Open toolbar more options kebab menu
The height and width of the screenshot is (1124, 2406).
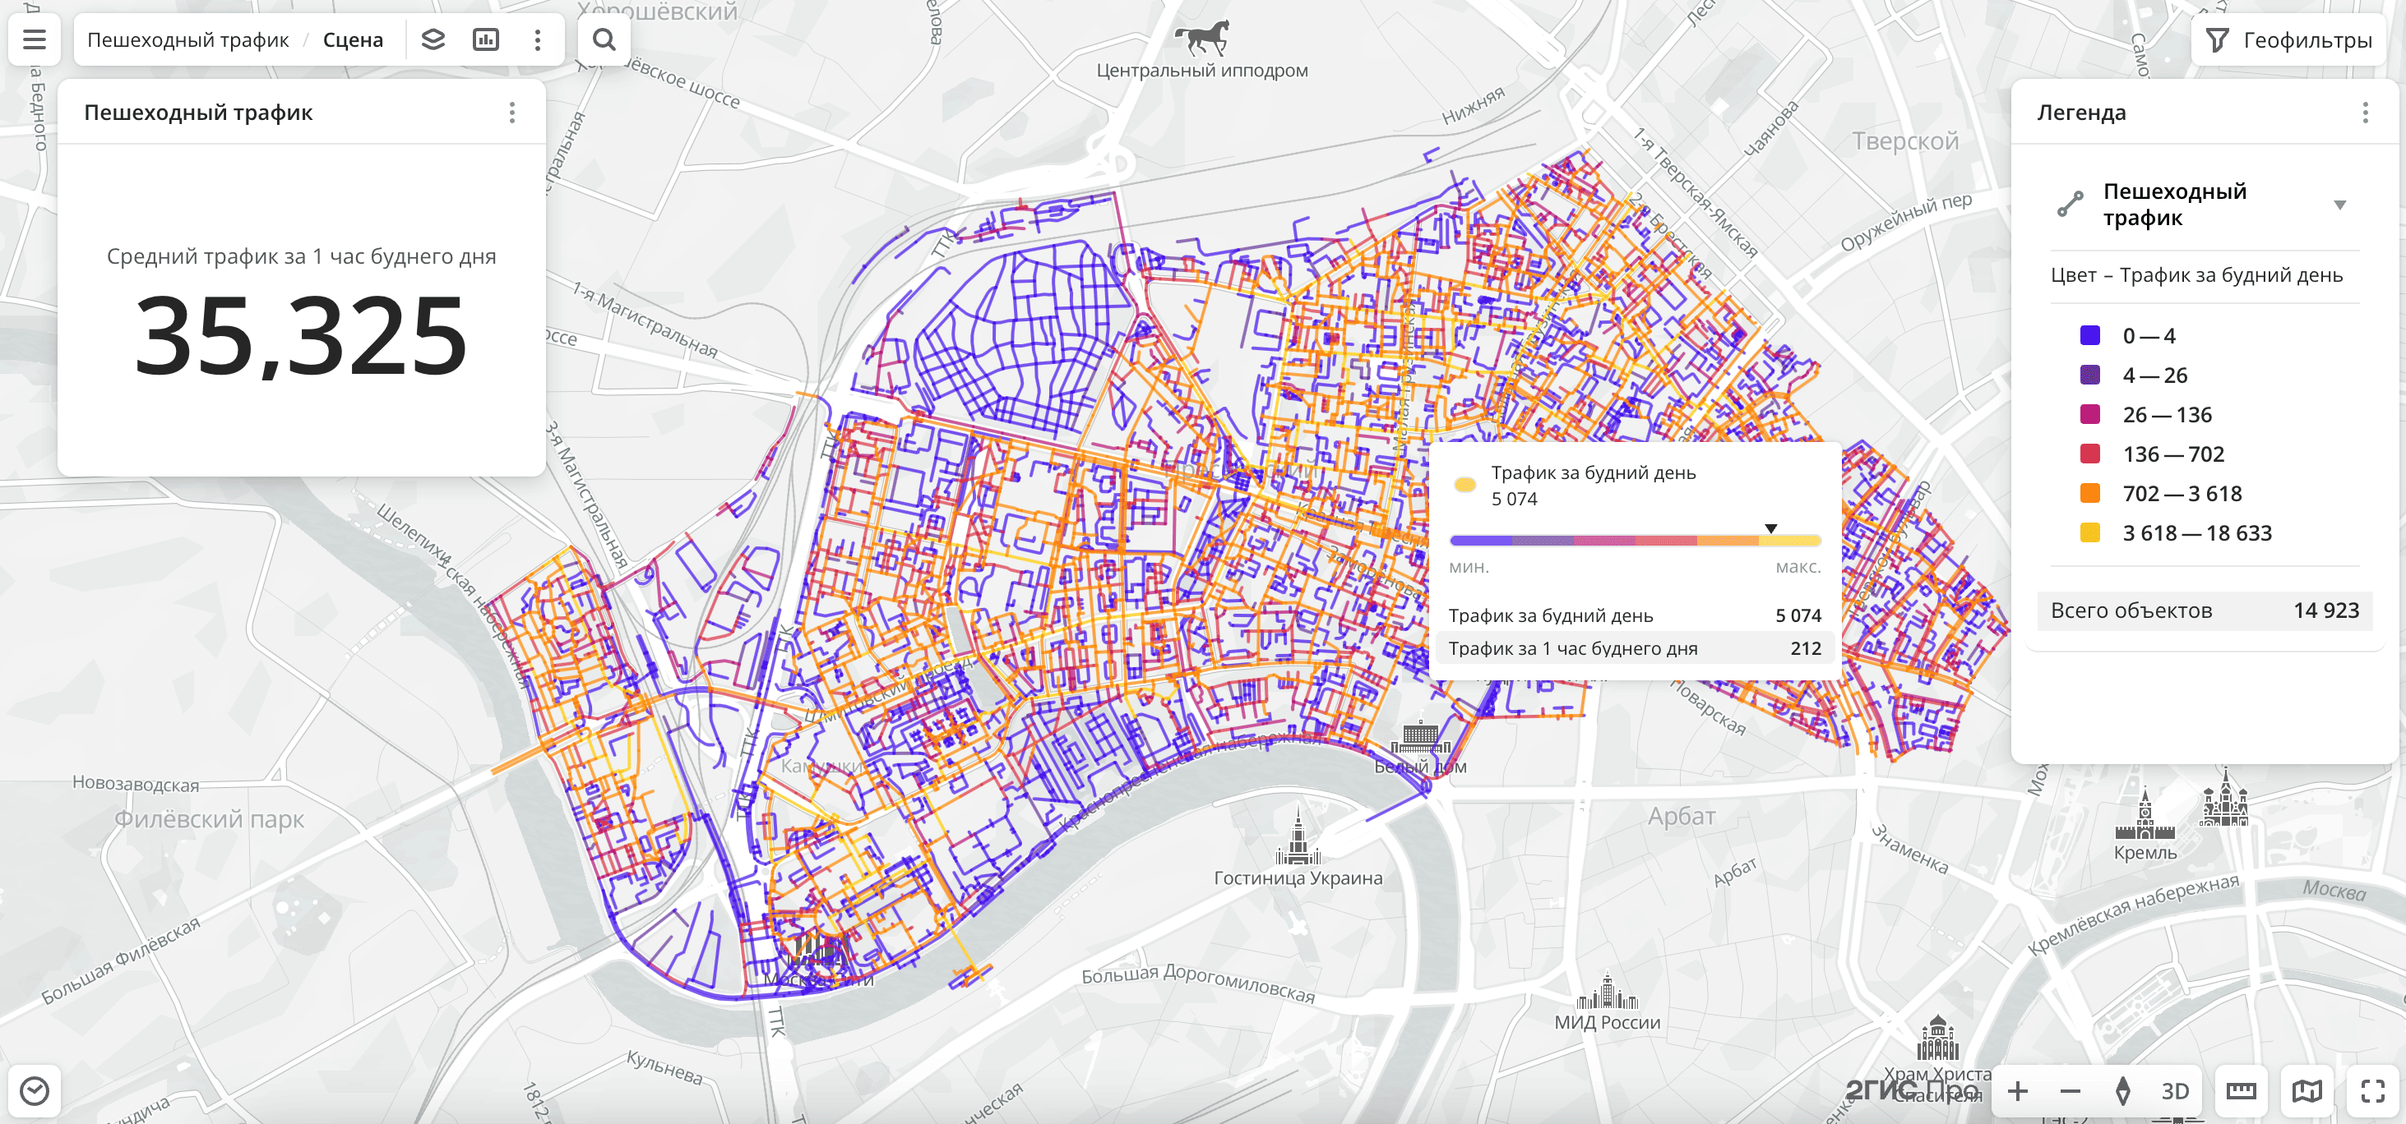coord(537,39)
